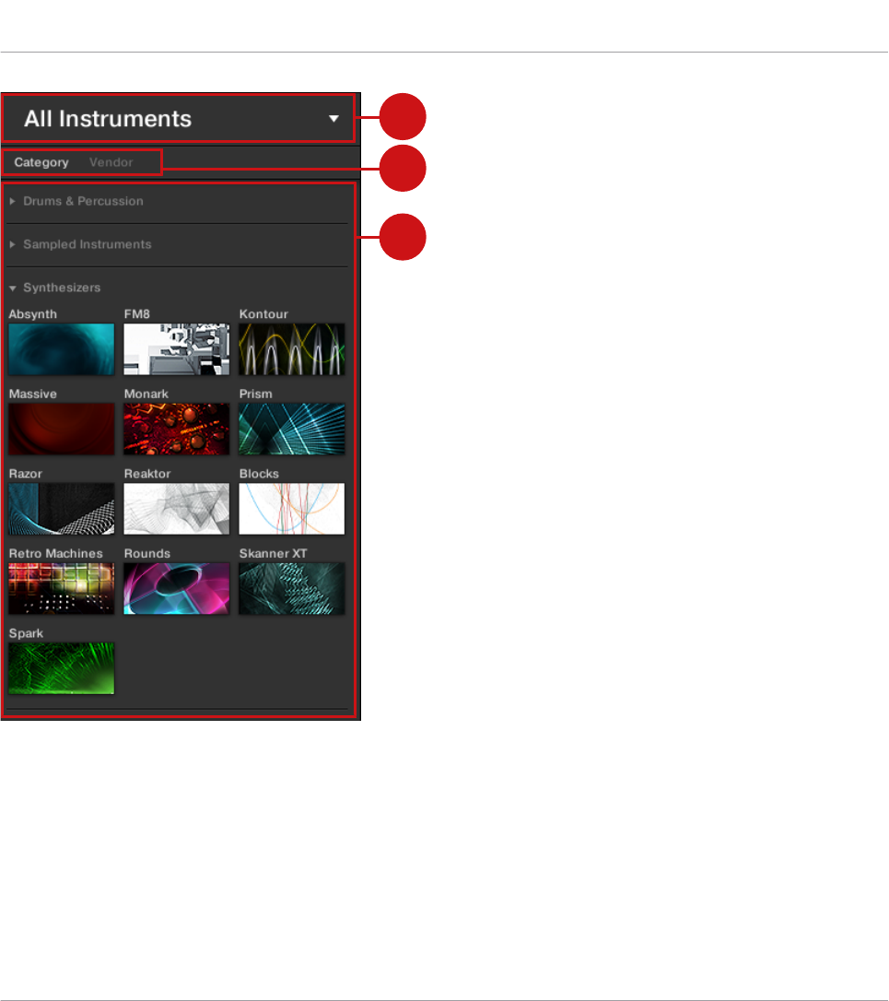
Task: Click the Kontour name label
Action: click(x=263, y=314)
